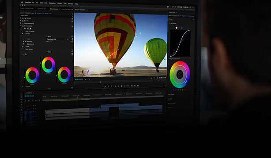Open timeline wrench settings icon
The height and width of the screenshot is (158, 271).
(39, 101)
